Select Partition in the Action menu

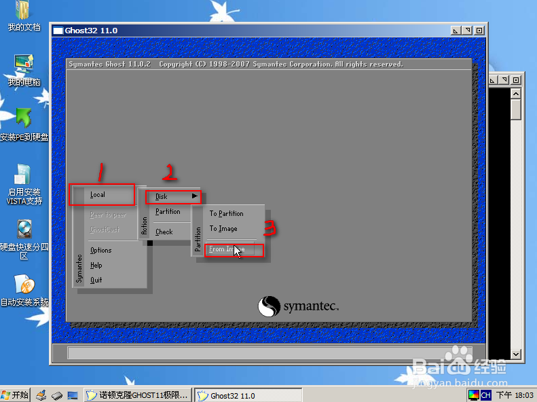click(168, 212)
